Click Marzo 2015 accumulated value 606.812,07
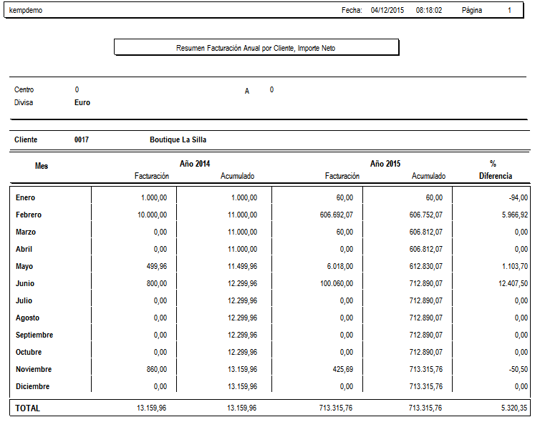This screenshot has width=535, height=422. (x=426, y=232)
